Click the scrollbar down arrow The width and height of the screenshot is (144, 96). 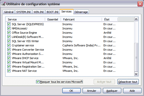[x=136, y=74]
